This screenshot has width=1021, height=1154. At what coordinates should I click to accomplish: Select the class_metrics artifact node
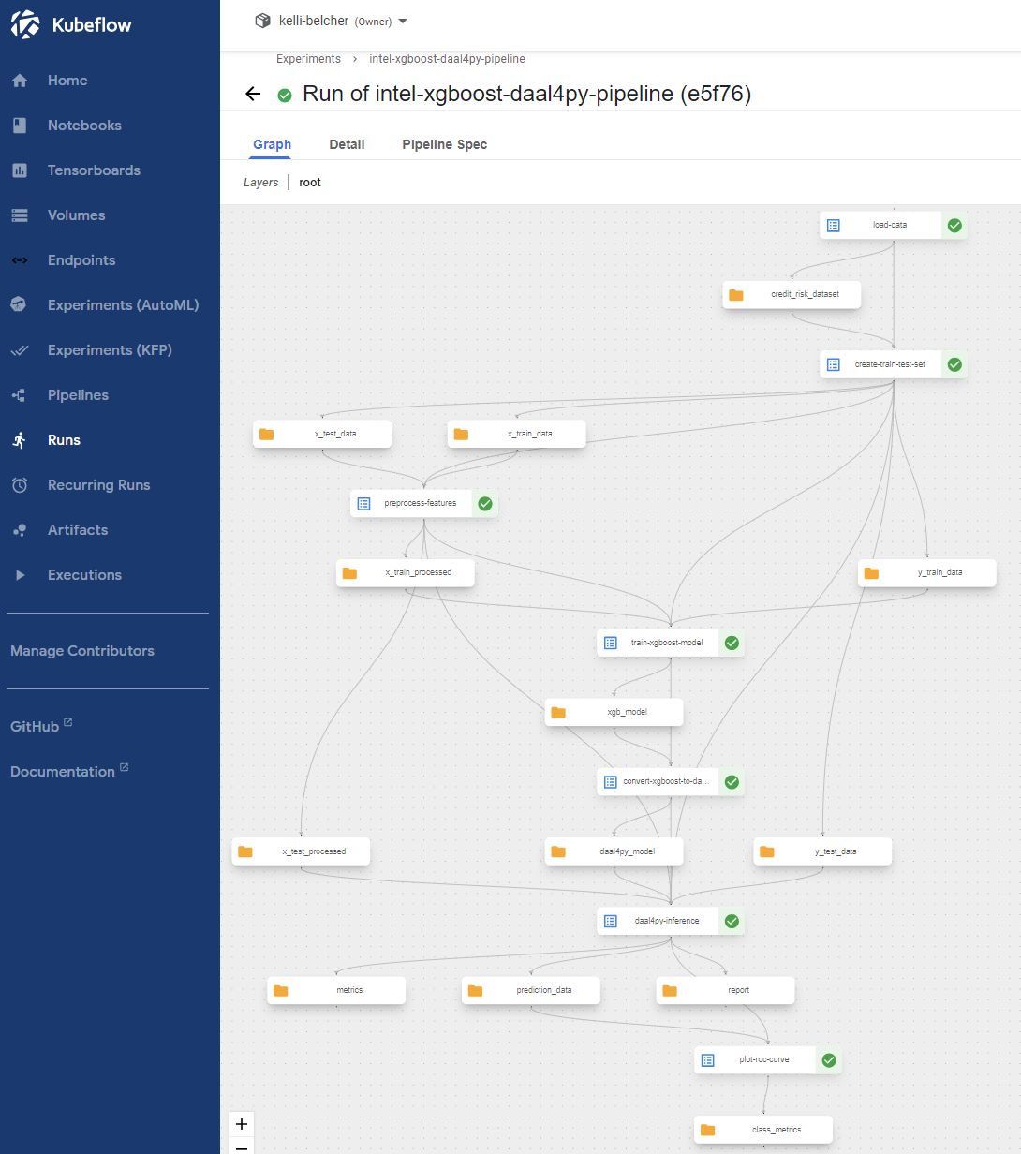coord(763,1130)
